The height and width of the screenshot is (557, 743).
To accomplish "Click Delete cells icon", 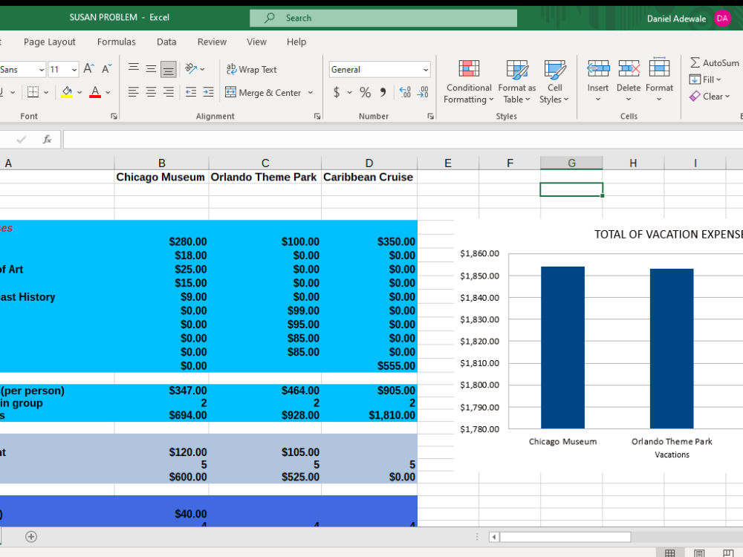I will click(x=629, y=69).
